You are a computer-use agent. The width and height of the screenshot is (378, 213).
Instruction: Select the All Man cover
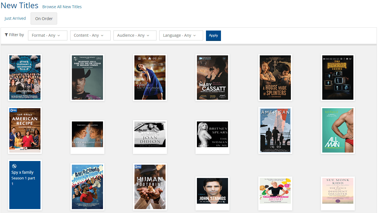point(338,130)
